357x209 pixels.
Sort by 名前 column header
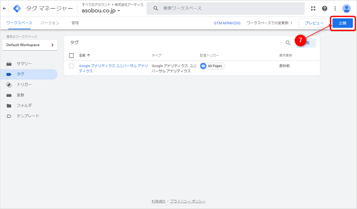pos(85,55)
